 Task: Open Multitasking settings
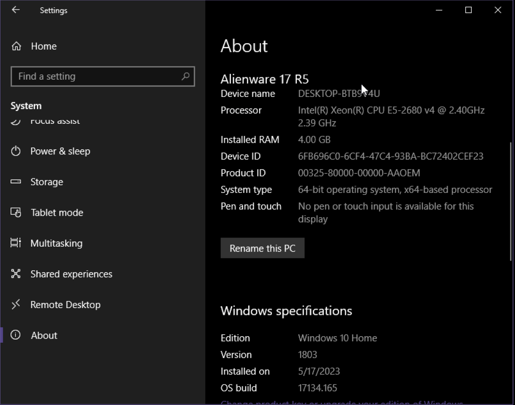56,243
